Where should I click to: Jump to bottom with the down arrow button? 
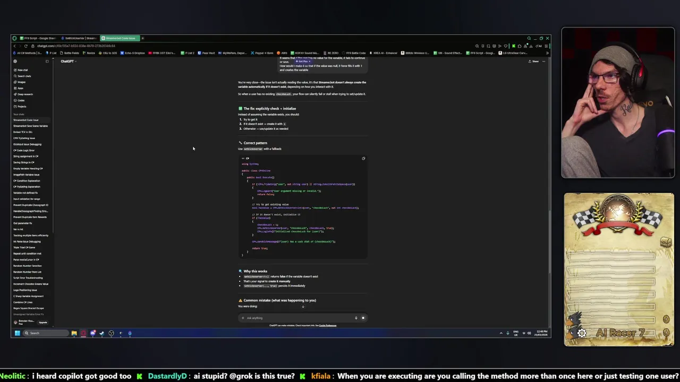click(303, 307)
